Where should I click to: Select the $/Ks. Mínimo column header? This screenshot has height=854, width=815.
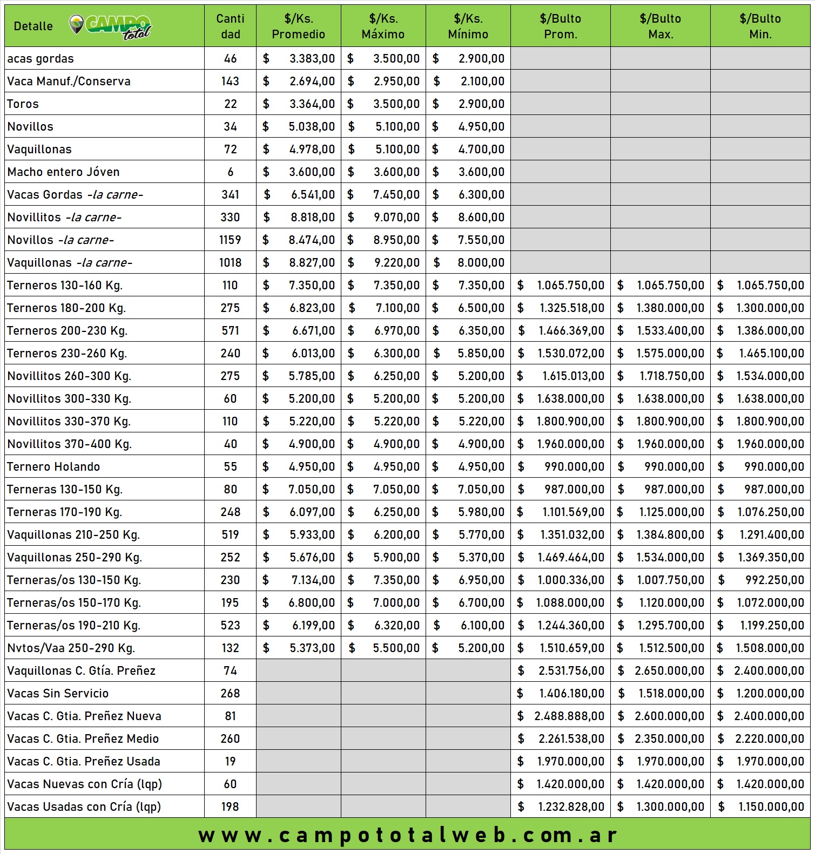pos(468,26)
